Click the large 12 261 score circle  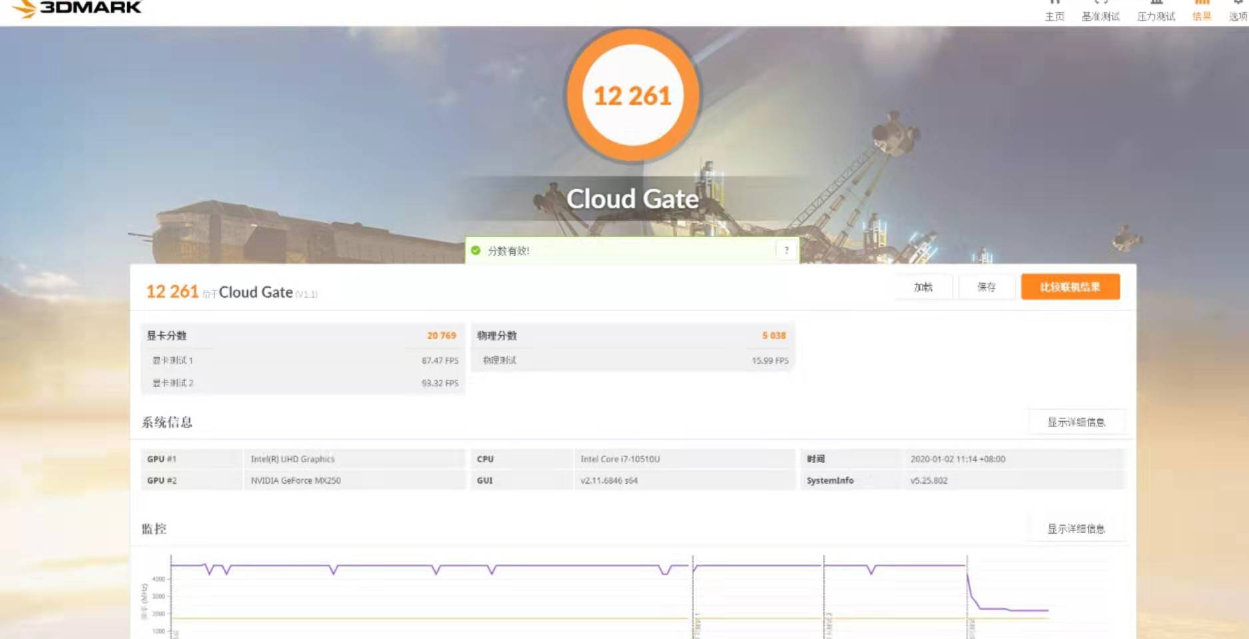632,95
